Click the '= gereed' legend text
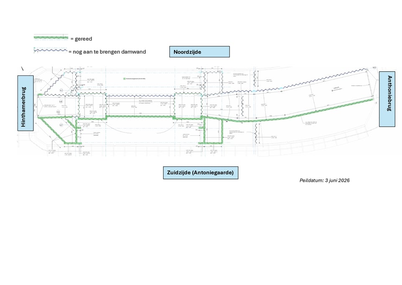402x285 pixels. [81, 39]
